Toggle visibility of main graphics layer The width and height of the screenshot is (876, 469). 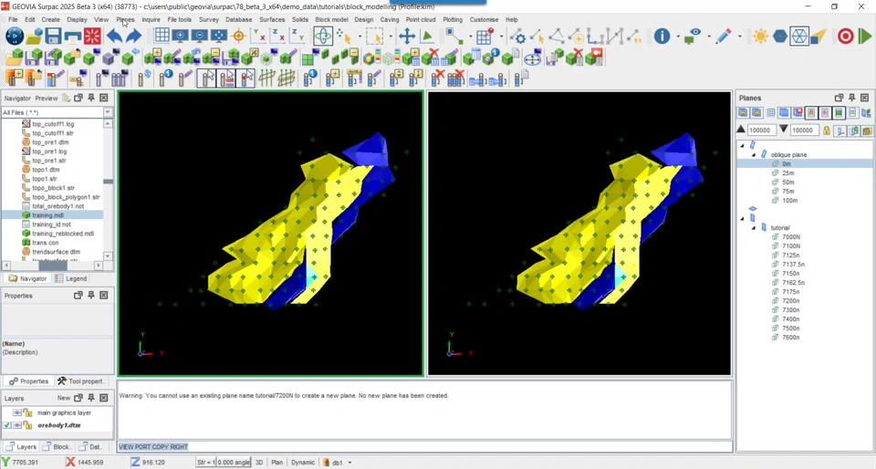tap(16, 412)
